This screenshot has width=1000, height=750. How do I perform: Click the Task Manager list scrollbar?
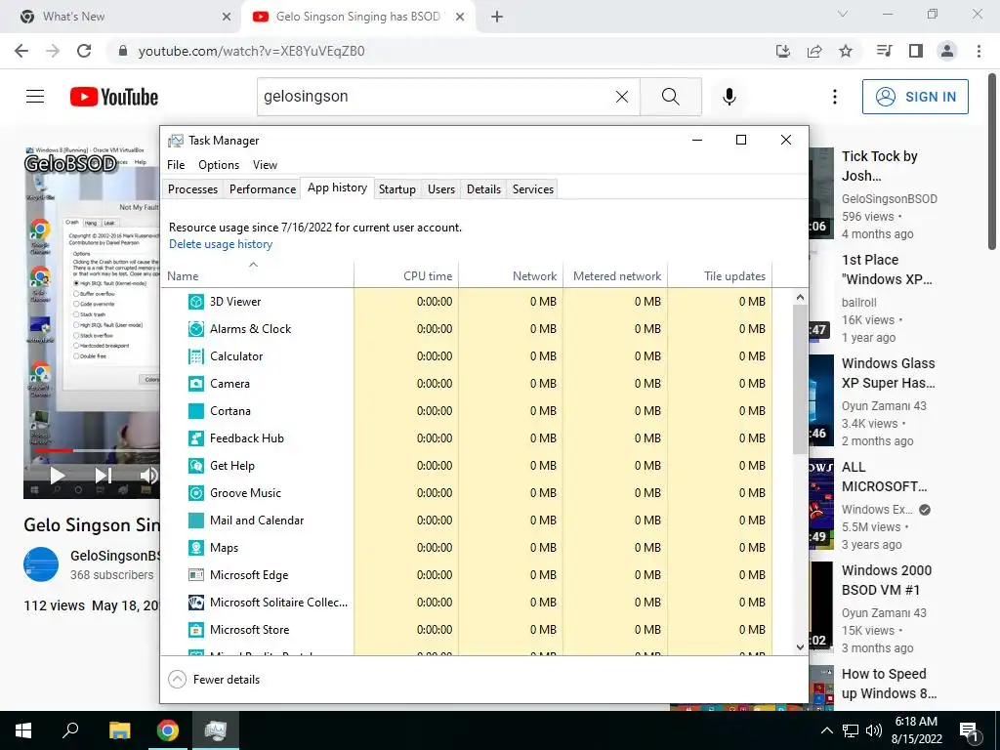pos(801,380)
